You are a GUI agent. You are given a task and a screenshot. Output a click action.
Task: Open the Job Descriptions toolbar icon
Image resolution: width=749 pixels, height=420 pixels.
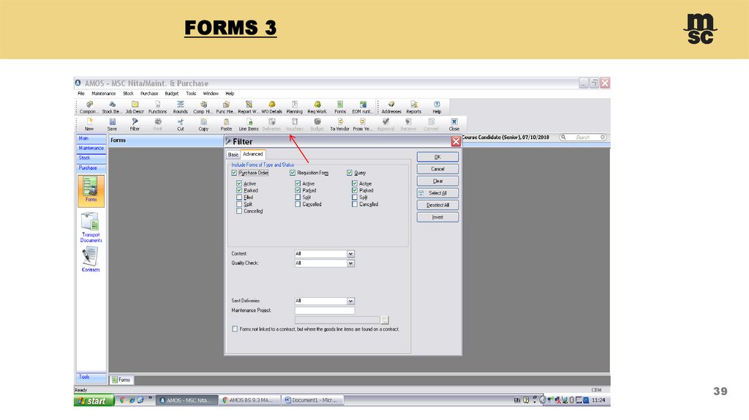coord(135,107)
